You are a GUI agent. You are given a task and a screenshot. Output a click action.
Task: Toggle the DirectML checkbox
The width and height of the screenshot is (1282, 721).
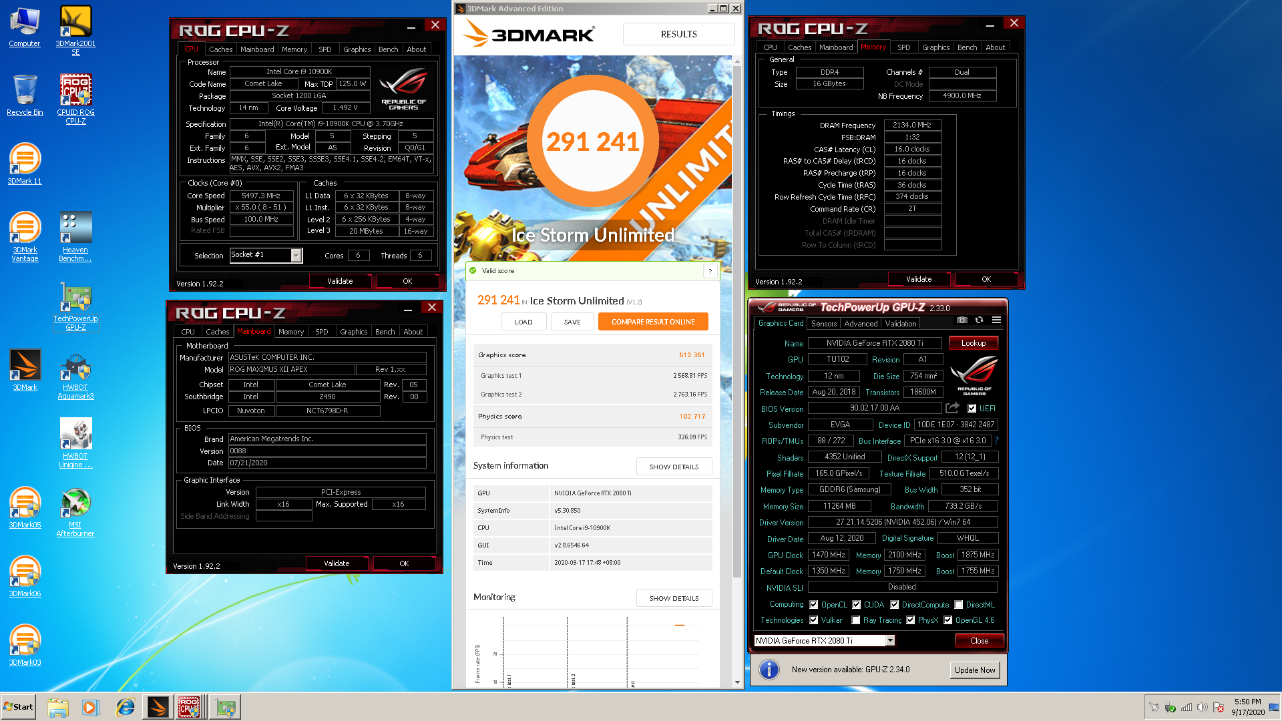(959, 605)
